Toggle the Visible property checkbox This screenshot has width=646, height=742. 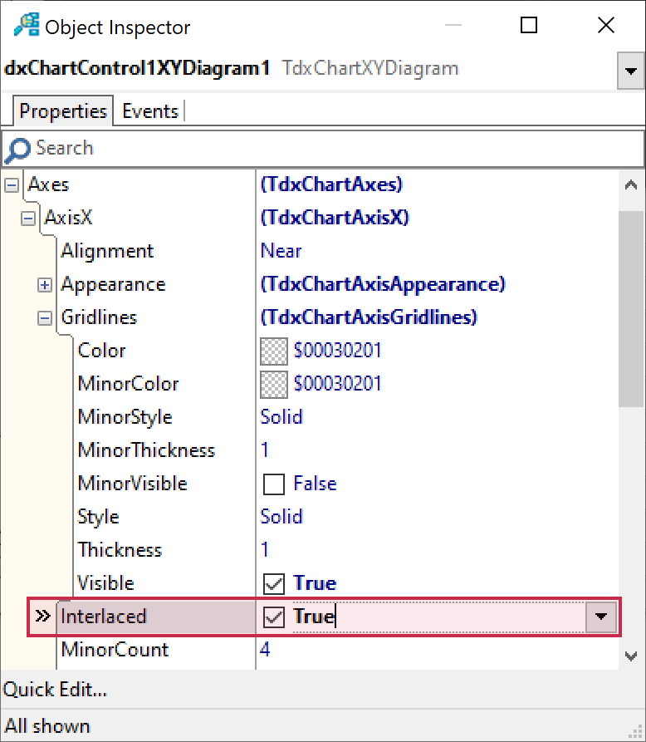pos(273,583)
